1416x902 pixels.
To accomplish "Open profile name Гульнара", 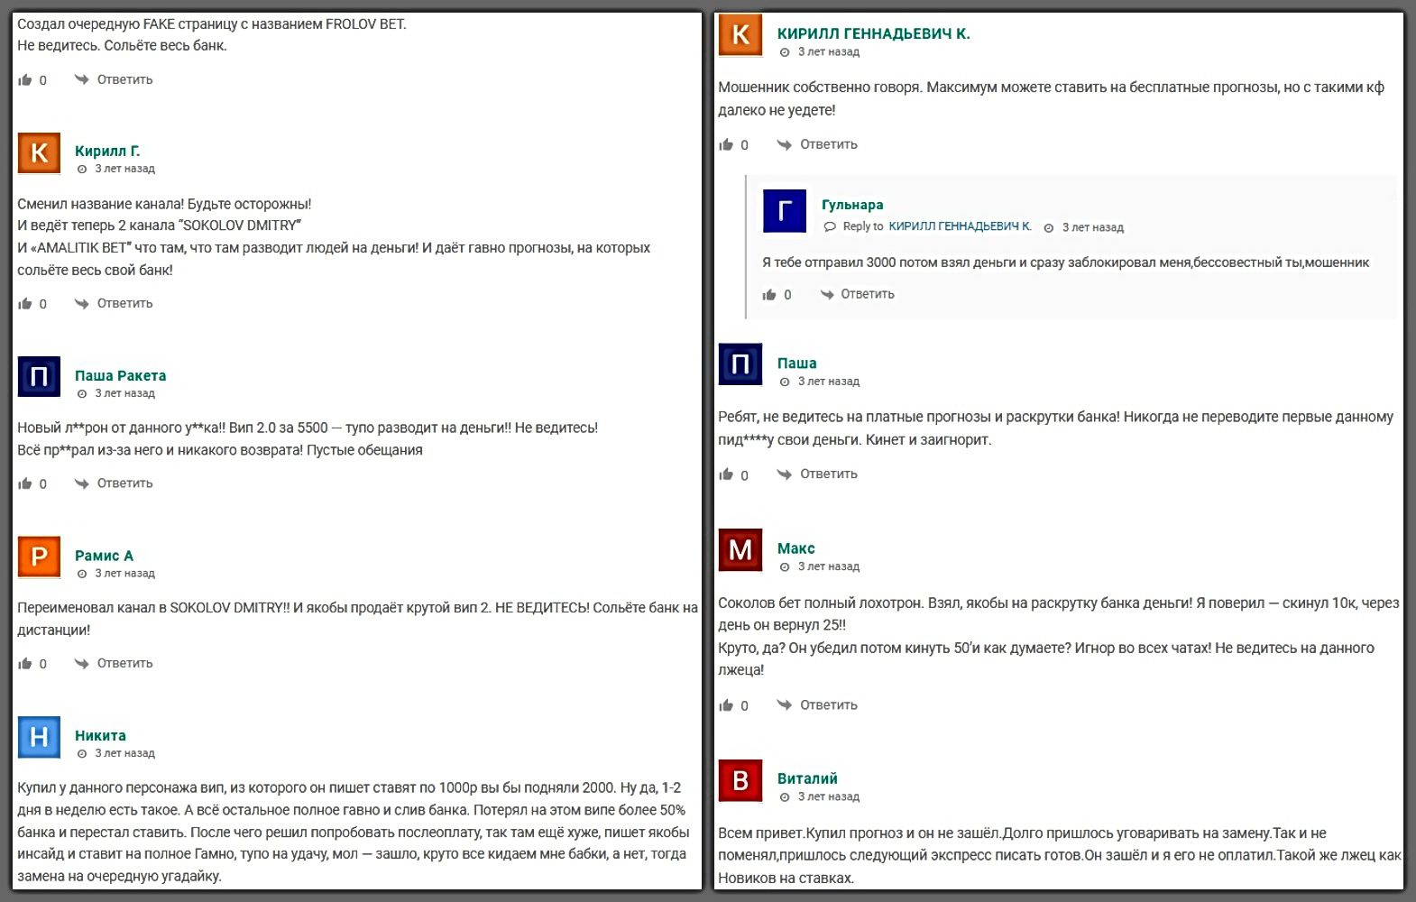I will click(x=852, y=205).
